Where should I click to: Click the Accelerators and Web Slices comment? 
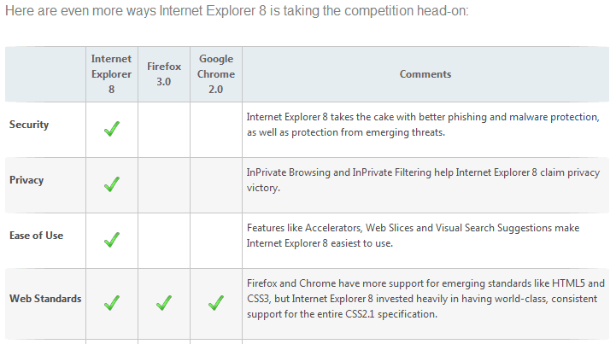413,236
